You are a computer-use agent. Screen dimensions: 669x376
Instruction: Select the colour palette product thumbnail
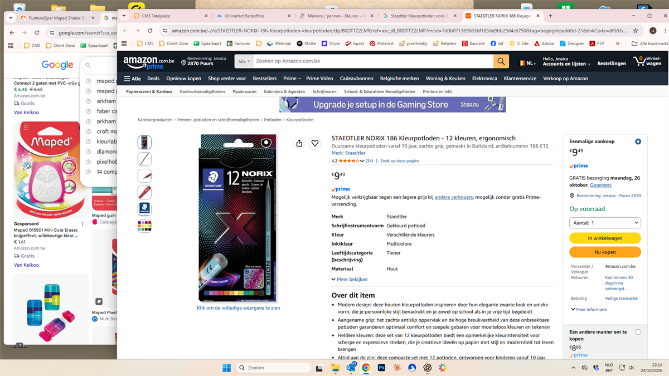144,226
